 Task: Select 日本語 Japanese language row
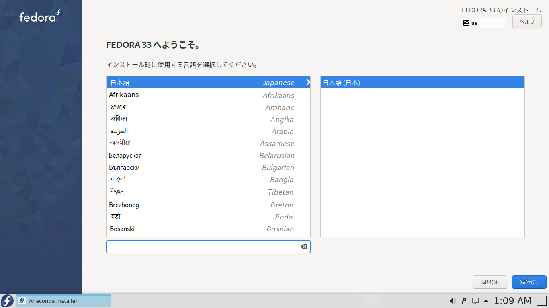pos(208,82)
